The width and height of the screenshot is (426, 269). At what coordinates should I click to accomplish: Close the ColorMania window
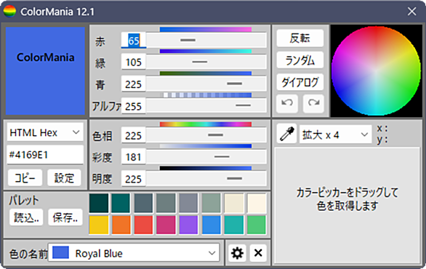click(412, 12)
